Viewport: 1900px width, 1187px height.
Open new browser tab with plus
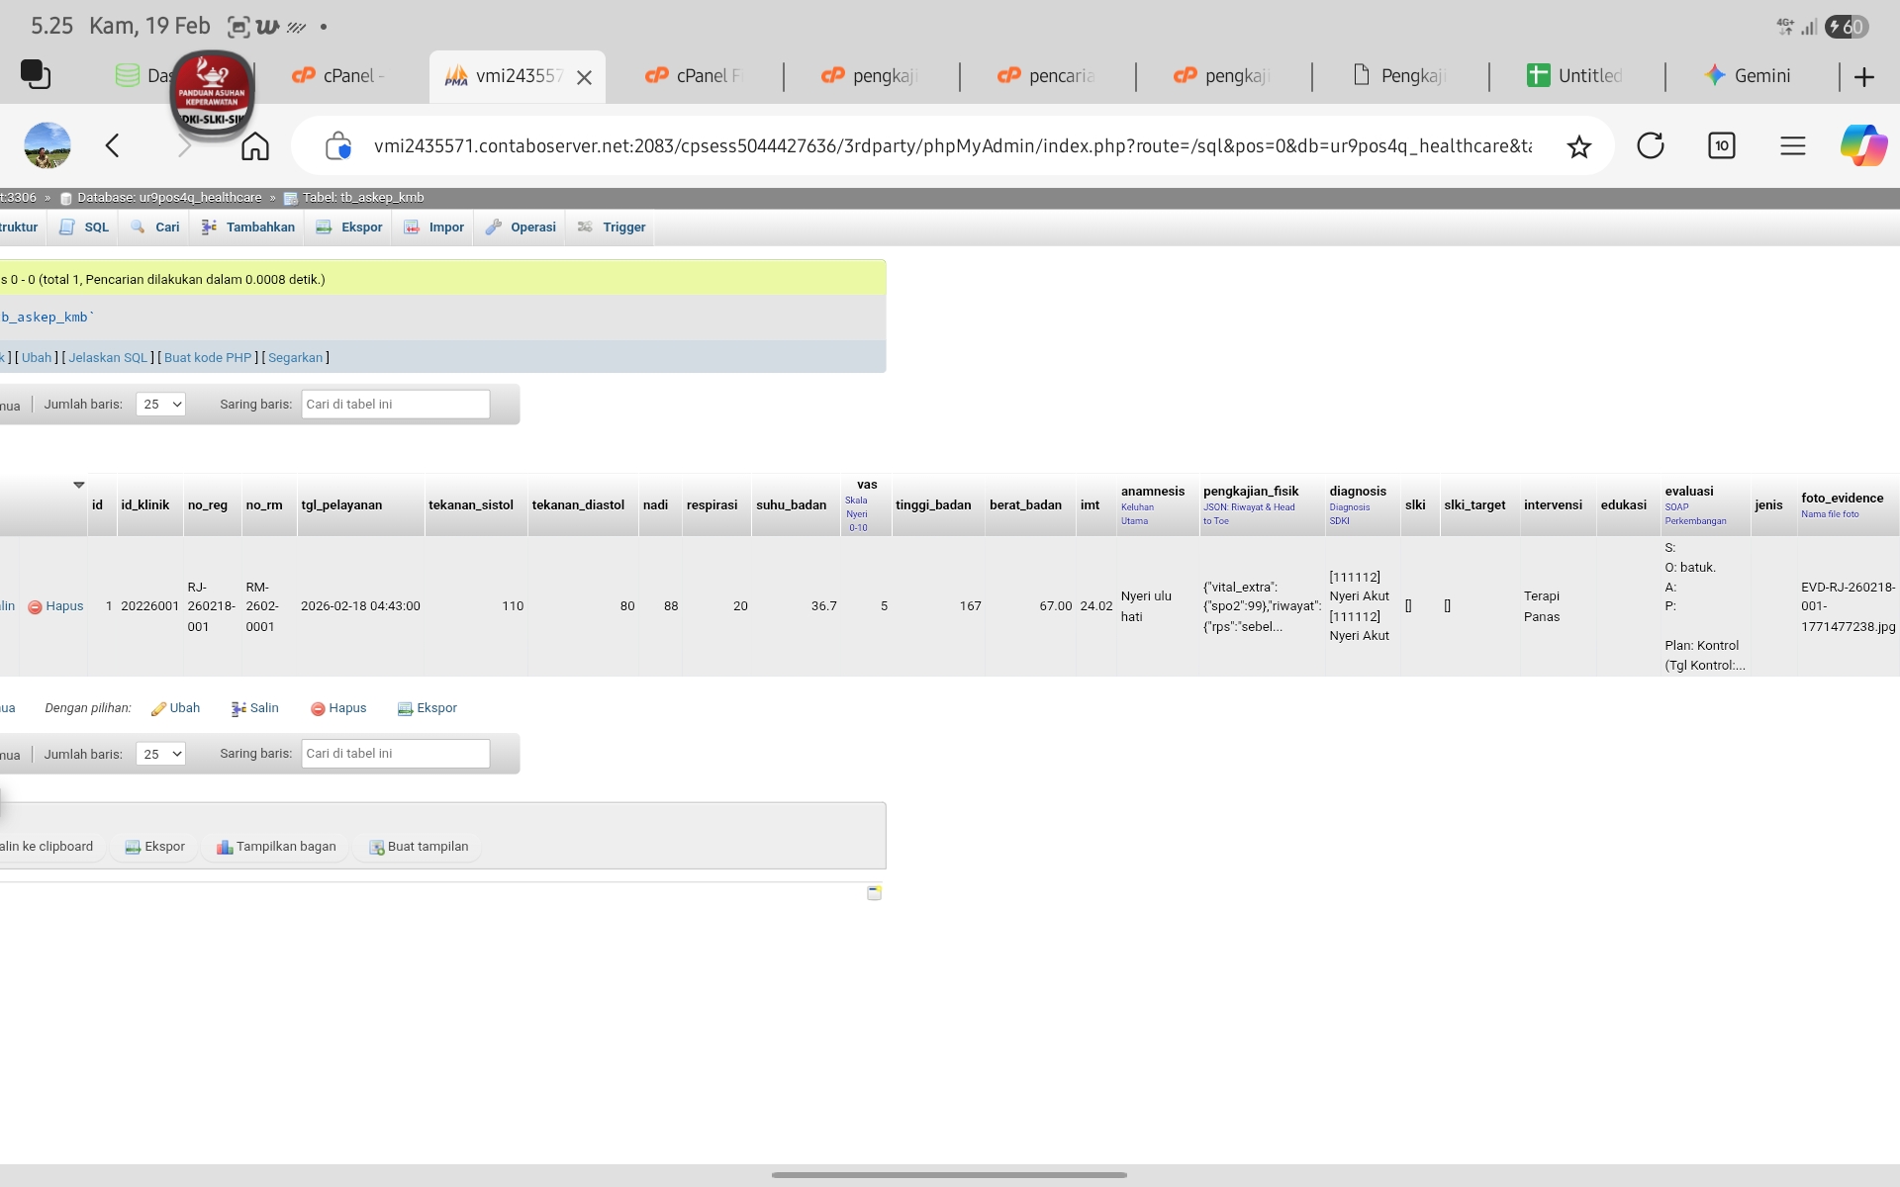(x=1864, y=77)
